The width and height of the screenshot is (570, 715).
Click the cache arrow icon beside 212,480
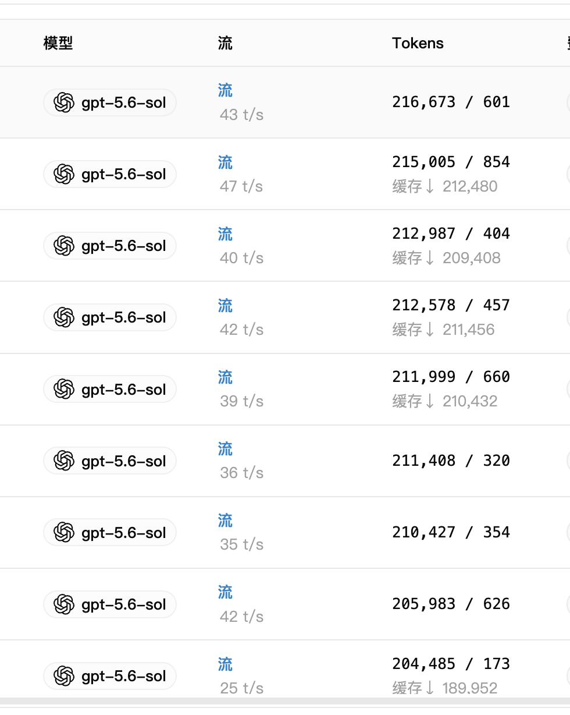[x=430, y=186]
